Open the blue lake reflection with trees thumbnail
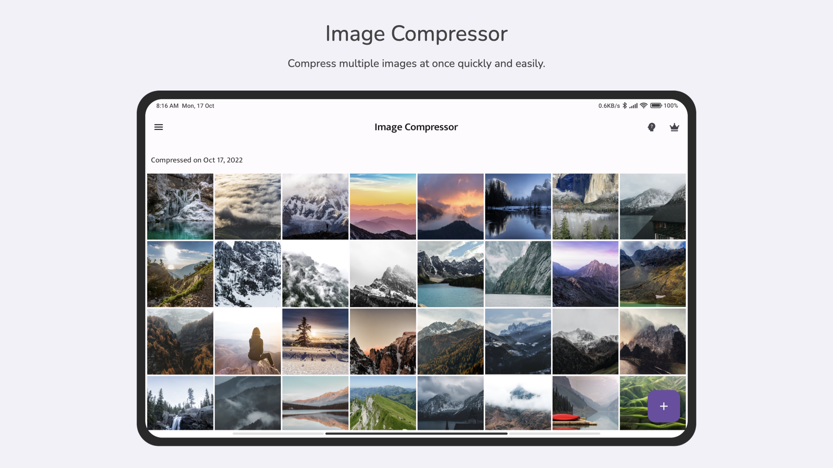The width and height of the screenshot is (833, 468). (x=518, y=206)
